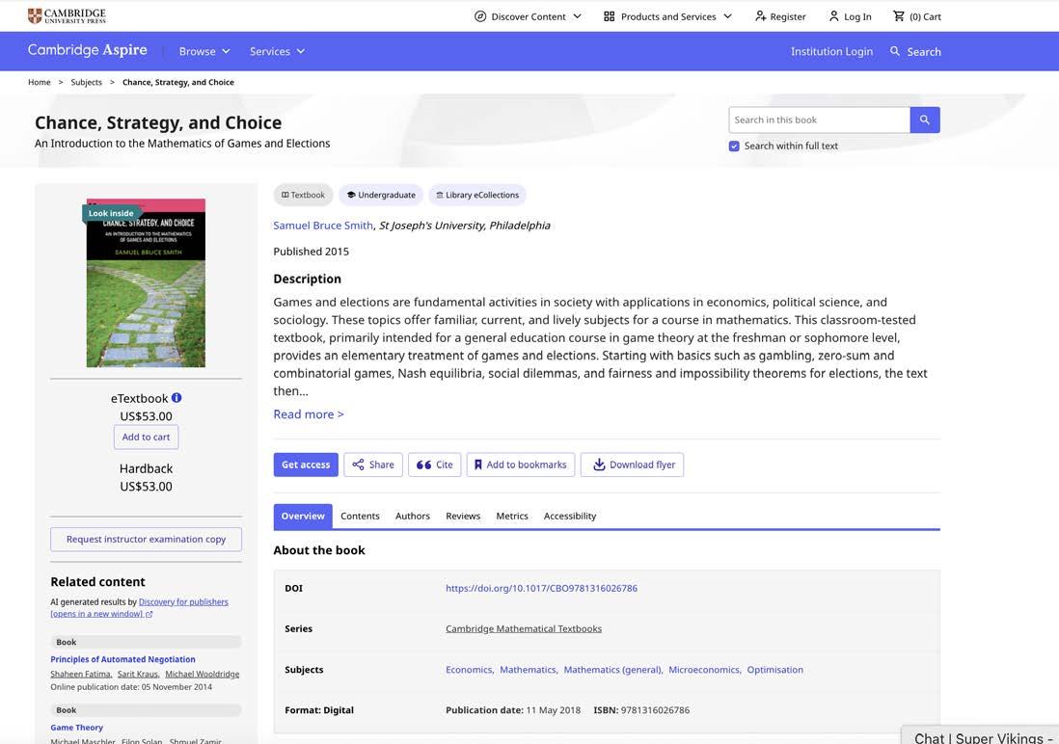Click author Sarit Kraus link
The height and width of the screenshot is (744, 1059).
click(138, 674)
